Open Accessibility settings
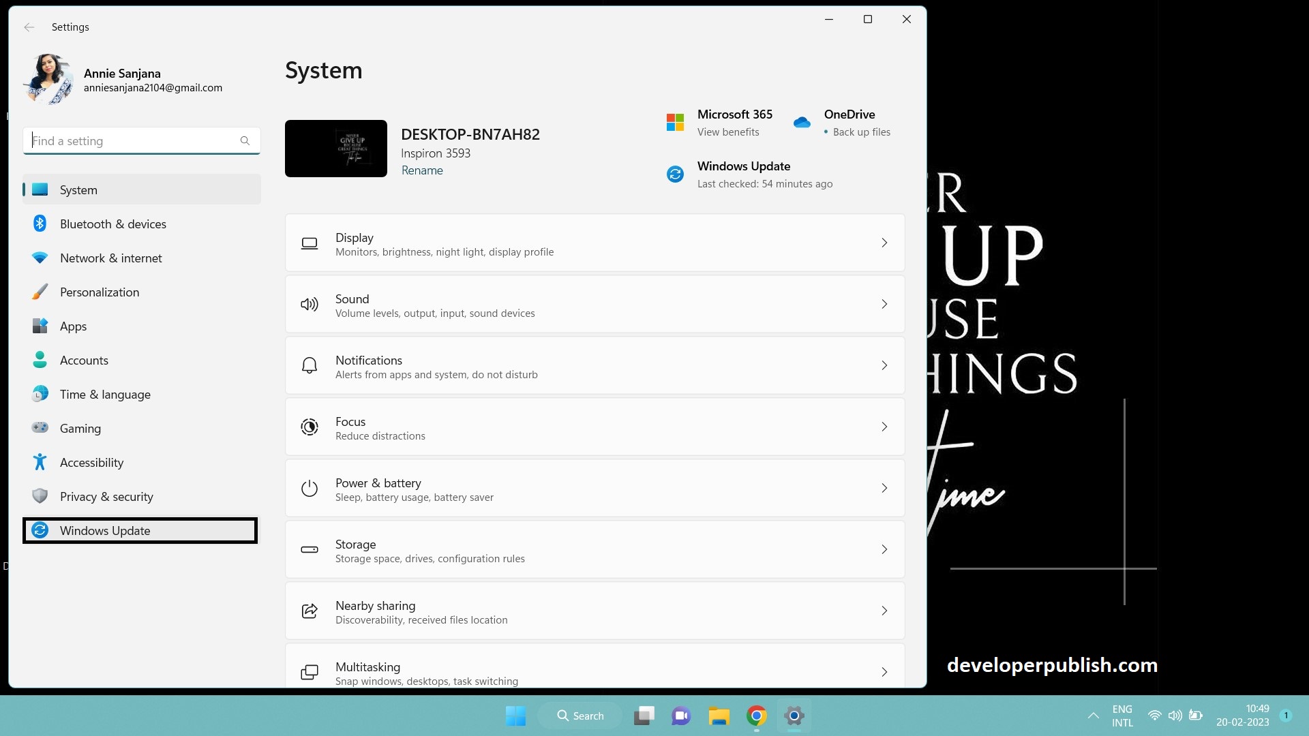Viewport: 1309px width, 736px height. click(92, 462)
